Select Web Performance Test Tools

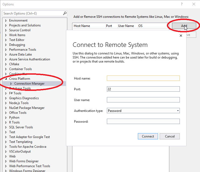(x=30, y=166)
